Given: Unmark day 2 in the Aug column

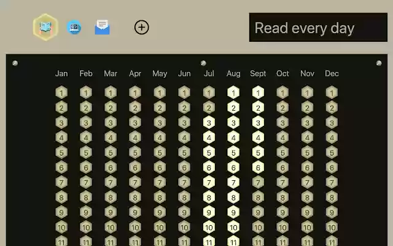Looking at the screenshot, I should (x=233, y=108).
